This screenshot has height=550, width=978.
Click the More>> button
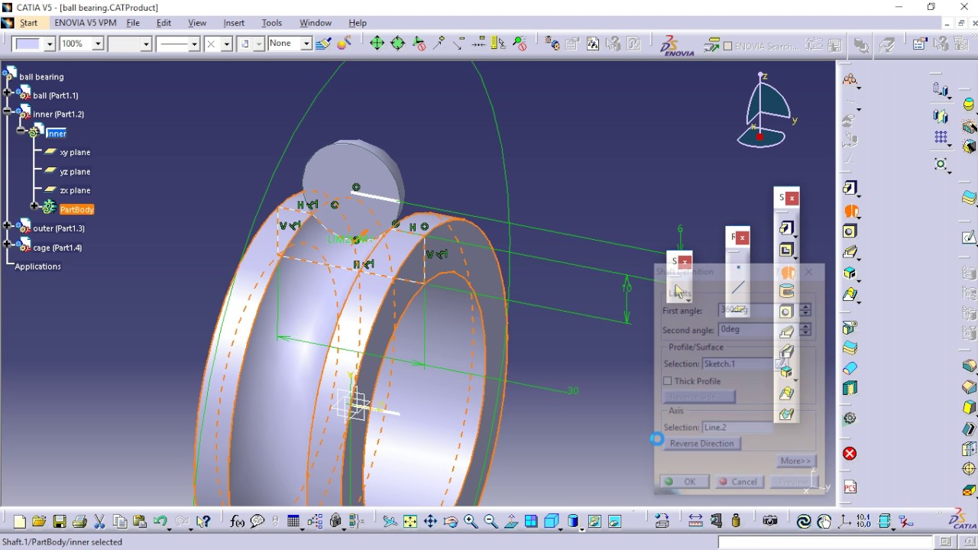pos(795,461)
